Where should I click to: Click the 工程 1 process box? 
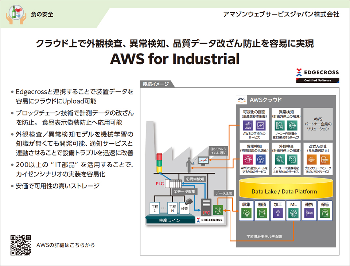(x=155, y=208)
